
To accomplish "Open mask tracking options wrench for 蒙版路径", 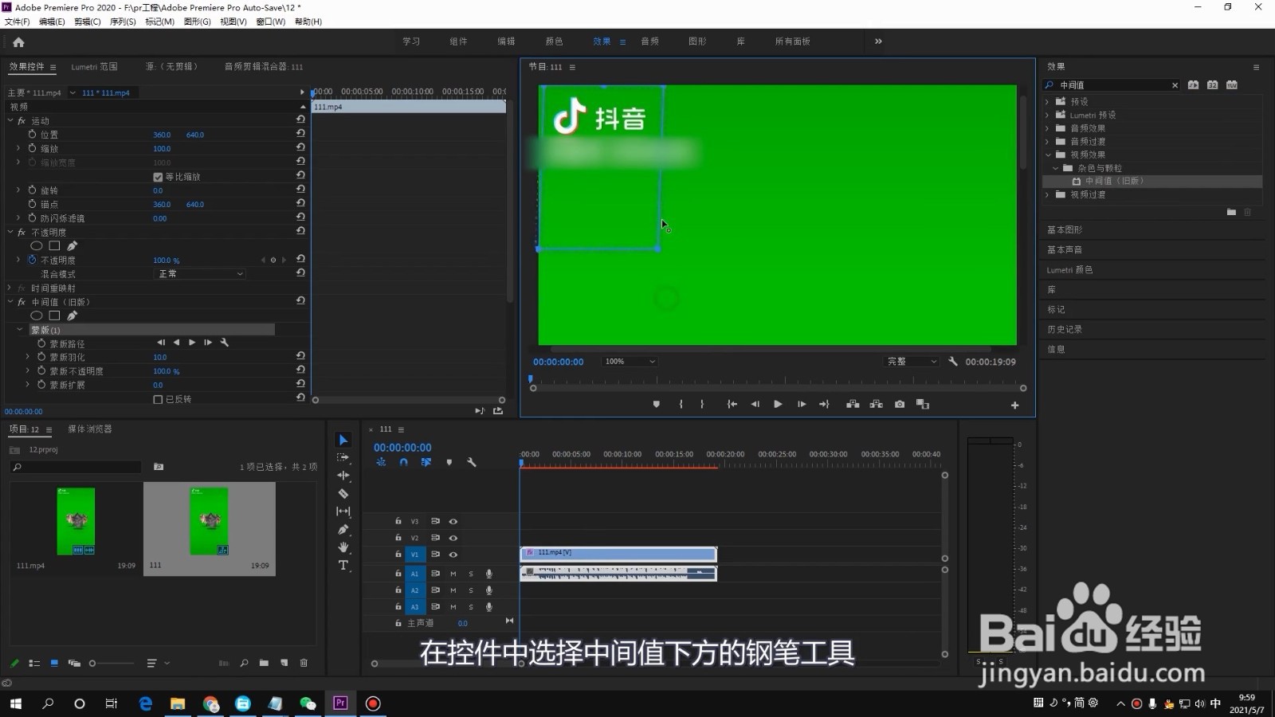I will [x=225, y=343].
